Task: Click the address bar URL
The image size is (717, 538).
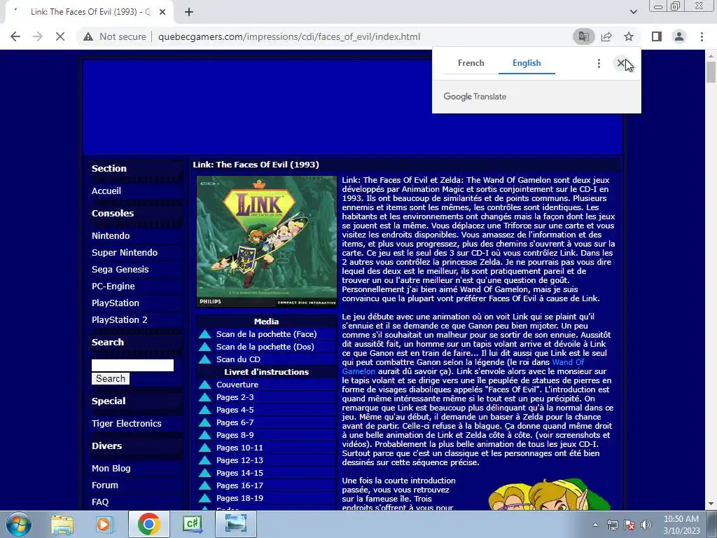Action: pyautogui.click(x=289, y=36)
